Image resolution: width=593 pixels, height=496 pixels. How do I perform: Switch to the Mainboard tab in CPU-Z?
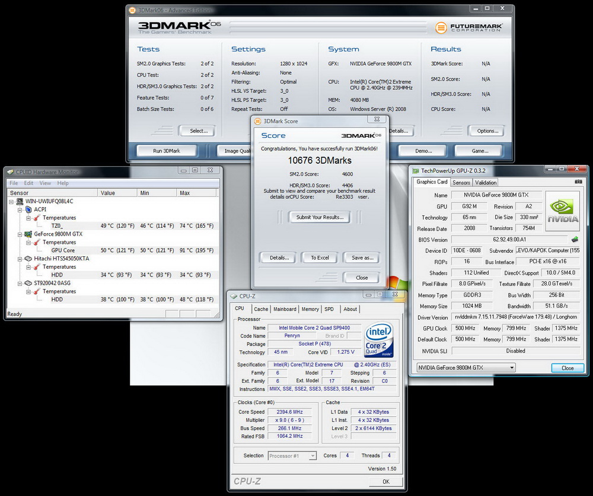[x=285, y=309]
